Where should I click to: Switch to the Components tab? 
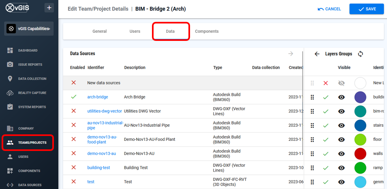207,31
